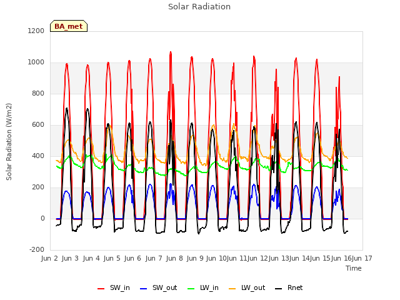Image resolution: width=400 pixels, height=300 pixels.
Task: Click the Jun 9 x-axis tick label
Action: click(x=195, y=258)
